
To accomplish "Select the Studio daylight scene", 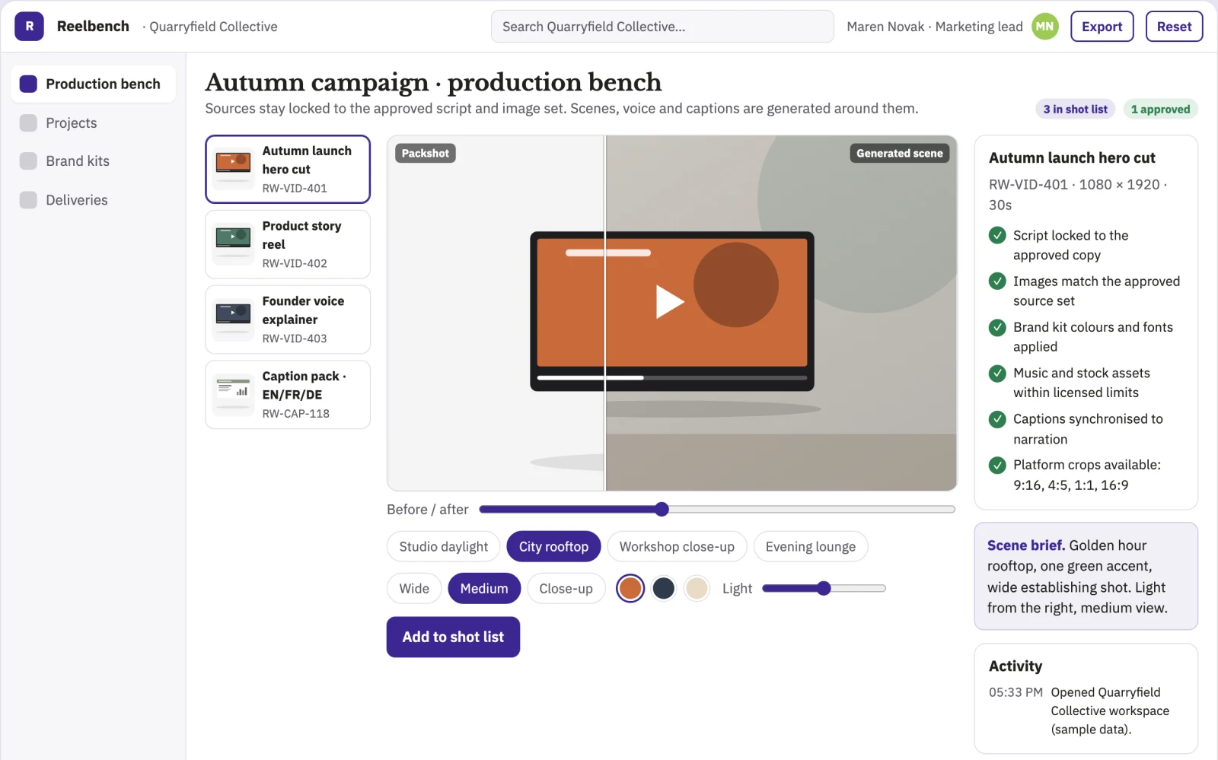I will 444,546.
